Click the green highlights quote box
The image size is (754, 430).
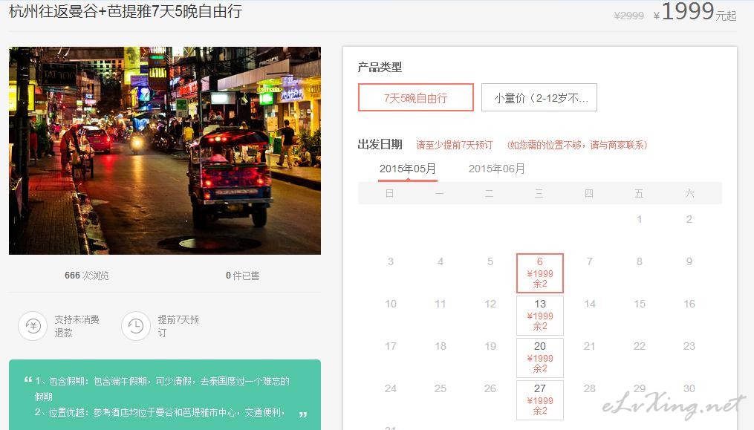click(x=165, y=394)
